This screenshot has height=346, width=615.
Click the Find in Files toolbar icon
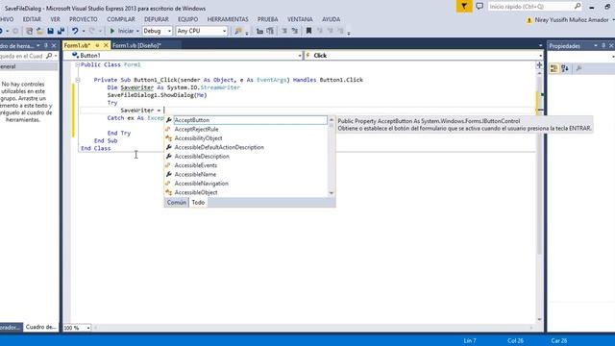click(x=238, y=31)
